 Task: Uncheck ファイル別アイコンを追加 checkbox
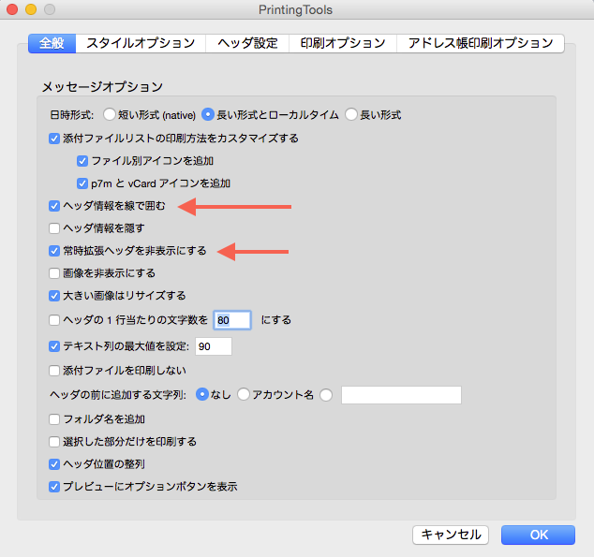(x=82, y=161)
